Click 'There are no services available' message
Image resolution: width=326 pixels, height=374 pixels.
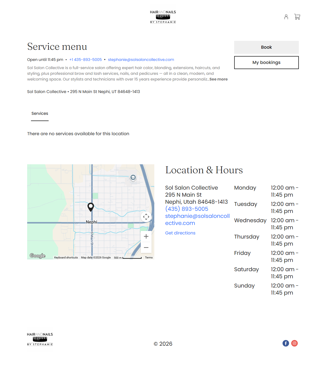coord(78,134)
